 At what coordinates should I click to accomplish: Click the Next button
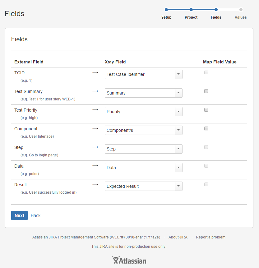coord(20,215)
